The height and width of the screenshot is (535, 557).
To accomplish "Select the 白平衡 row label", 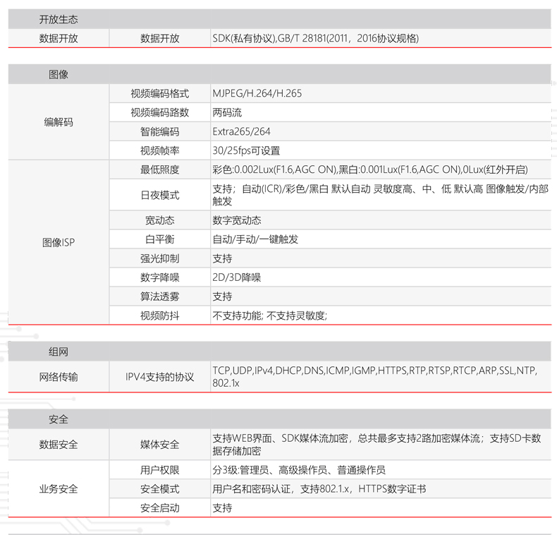I will click(x=160, y=239).
